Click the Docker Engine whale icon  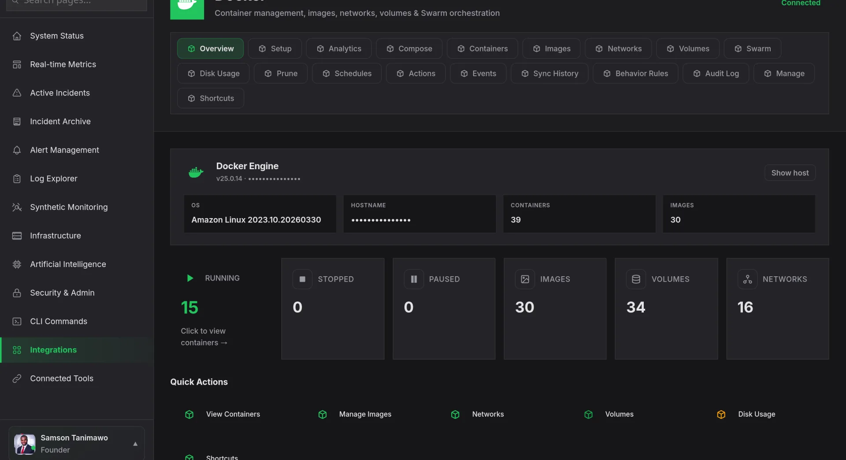[x=196, y=172]
